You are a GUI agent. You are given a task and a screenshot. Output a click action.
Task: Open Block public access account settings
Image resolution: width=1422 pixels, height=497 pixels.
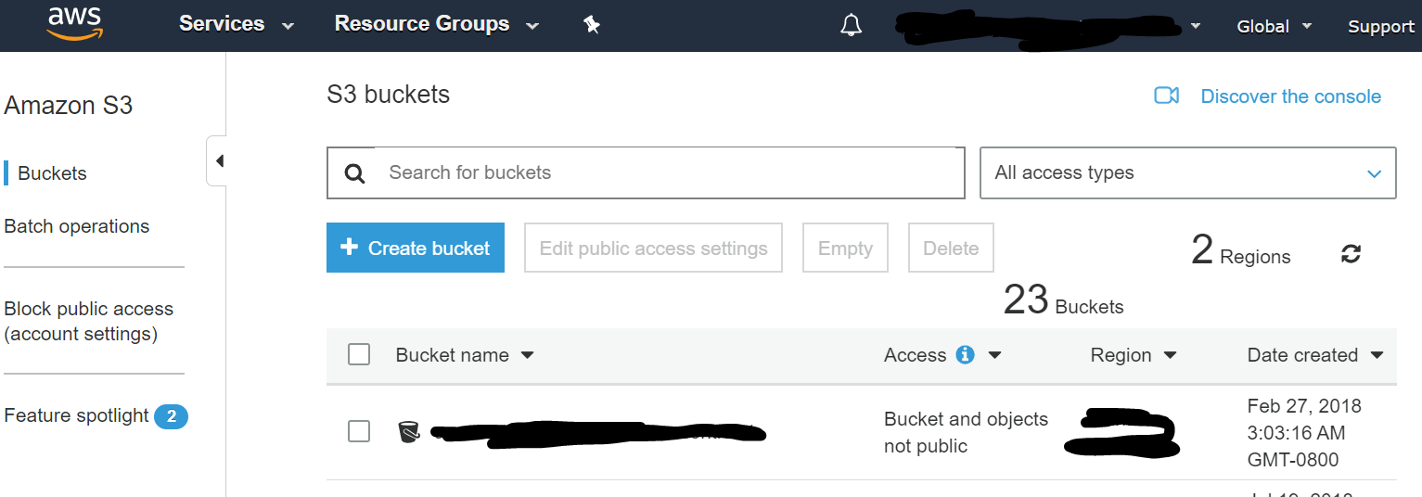coord(89,321)
